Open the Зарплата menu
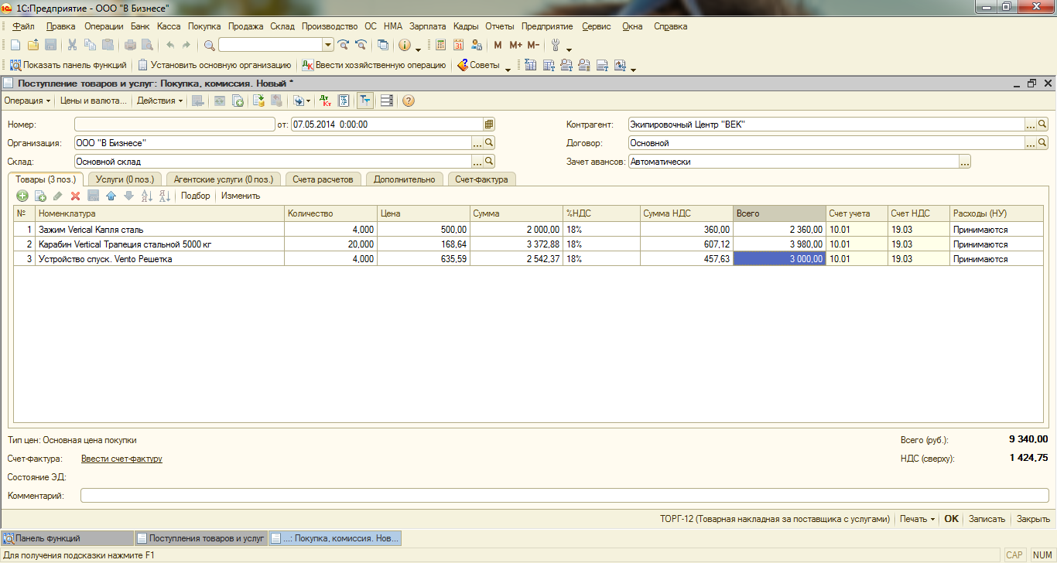 pyautogui.click(x=427, y=26)
